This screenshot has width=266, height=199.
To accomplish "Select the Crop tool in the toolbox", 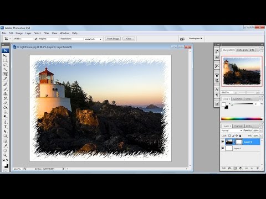I will click(5, 74).
